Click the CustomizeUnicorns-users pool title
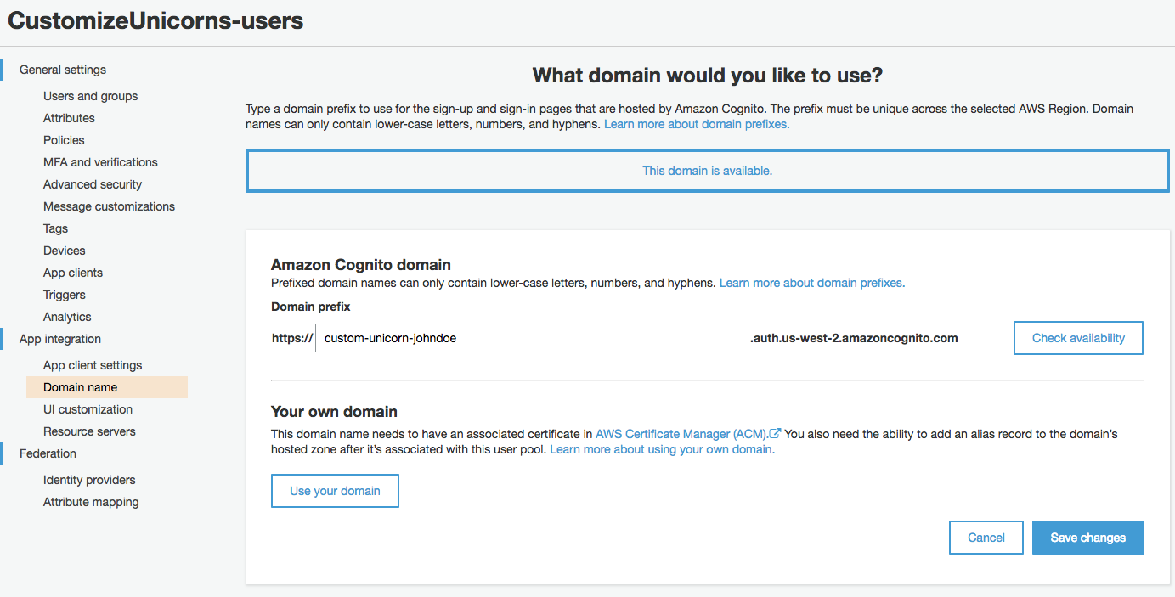 155,21
